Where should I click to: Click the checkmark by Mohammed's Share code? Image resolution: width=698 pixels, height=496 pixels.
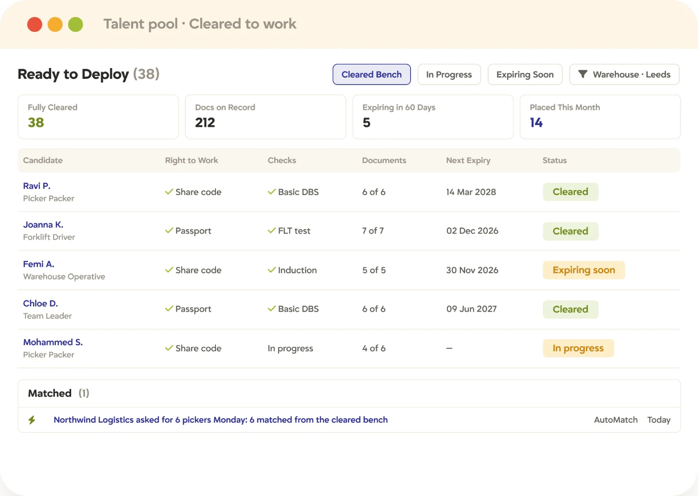point(169,348)
